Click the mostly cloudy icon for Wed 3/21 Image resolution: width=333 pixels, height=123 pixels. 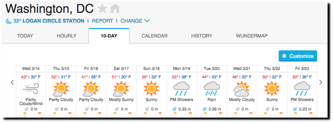242,89
